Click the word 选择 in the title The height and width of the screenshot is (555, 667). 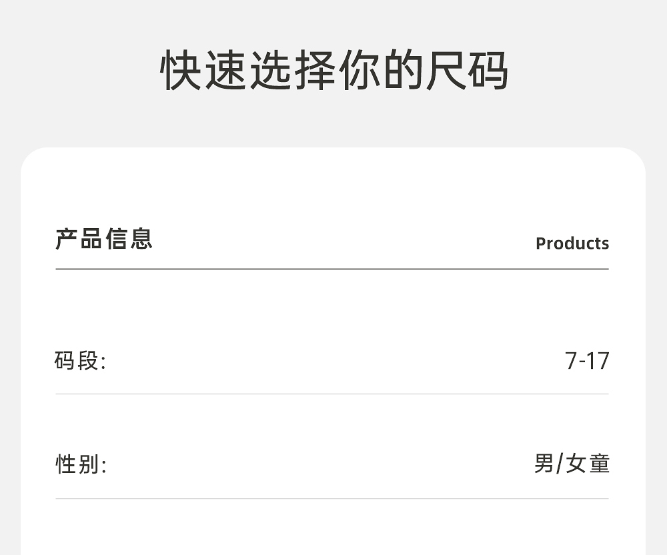(x=291, y=70)
